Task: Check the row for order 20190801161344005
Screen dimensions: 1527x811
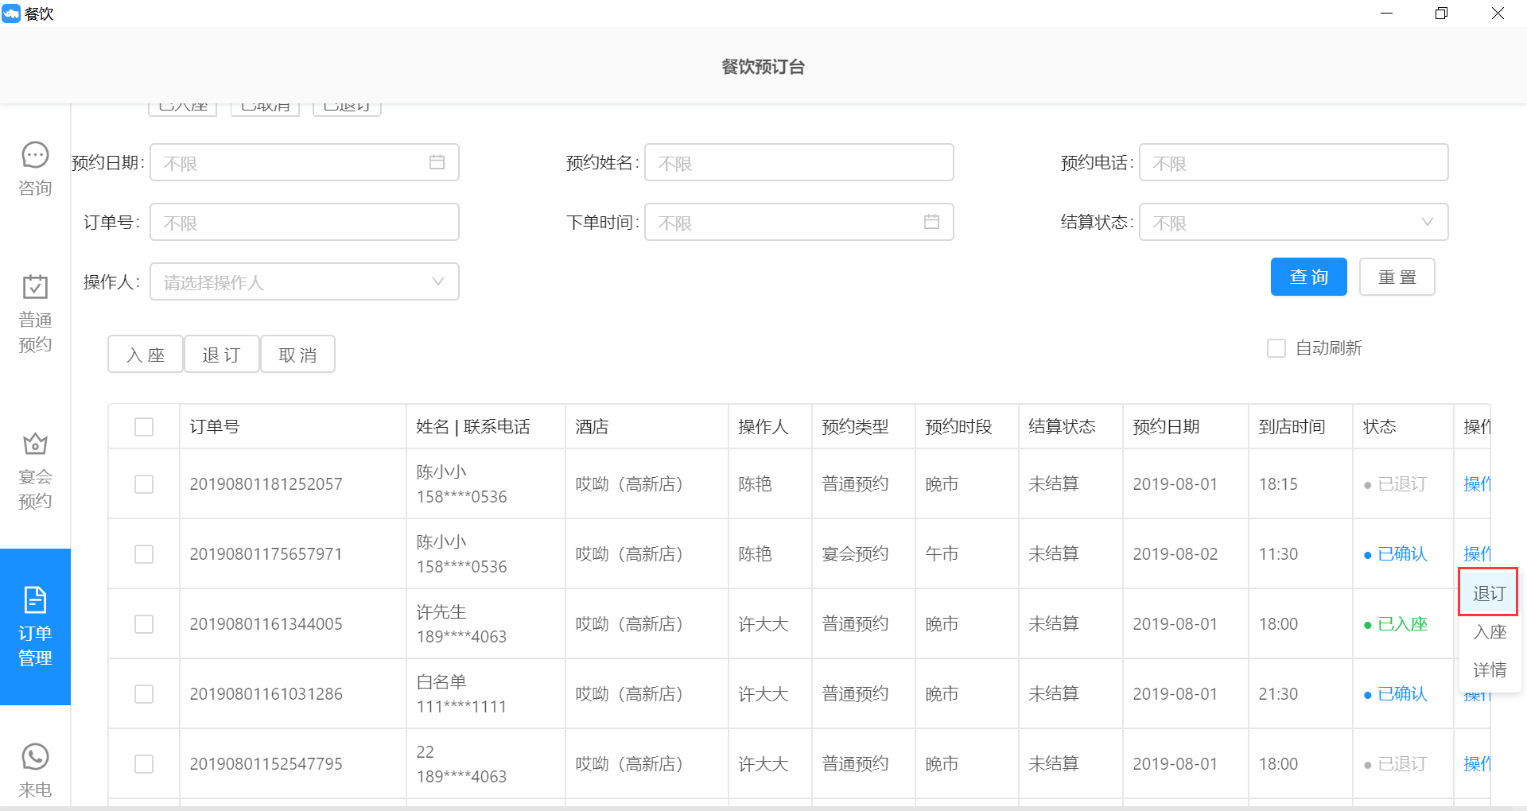Action: 144,624
